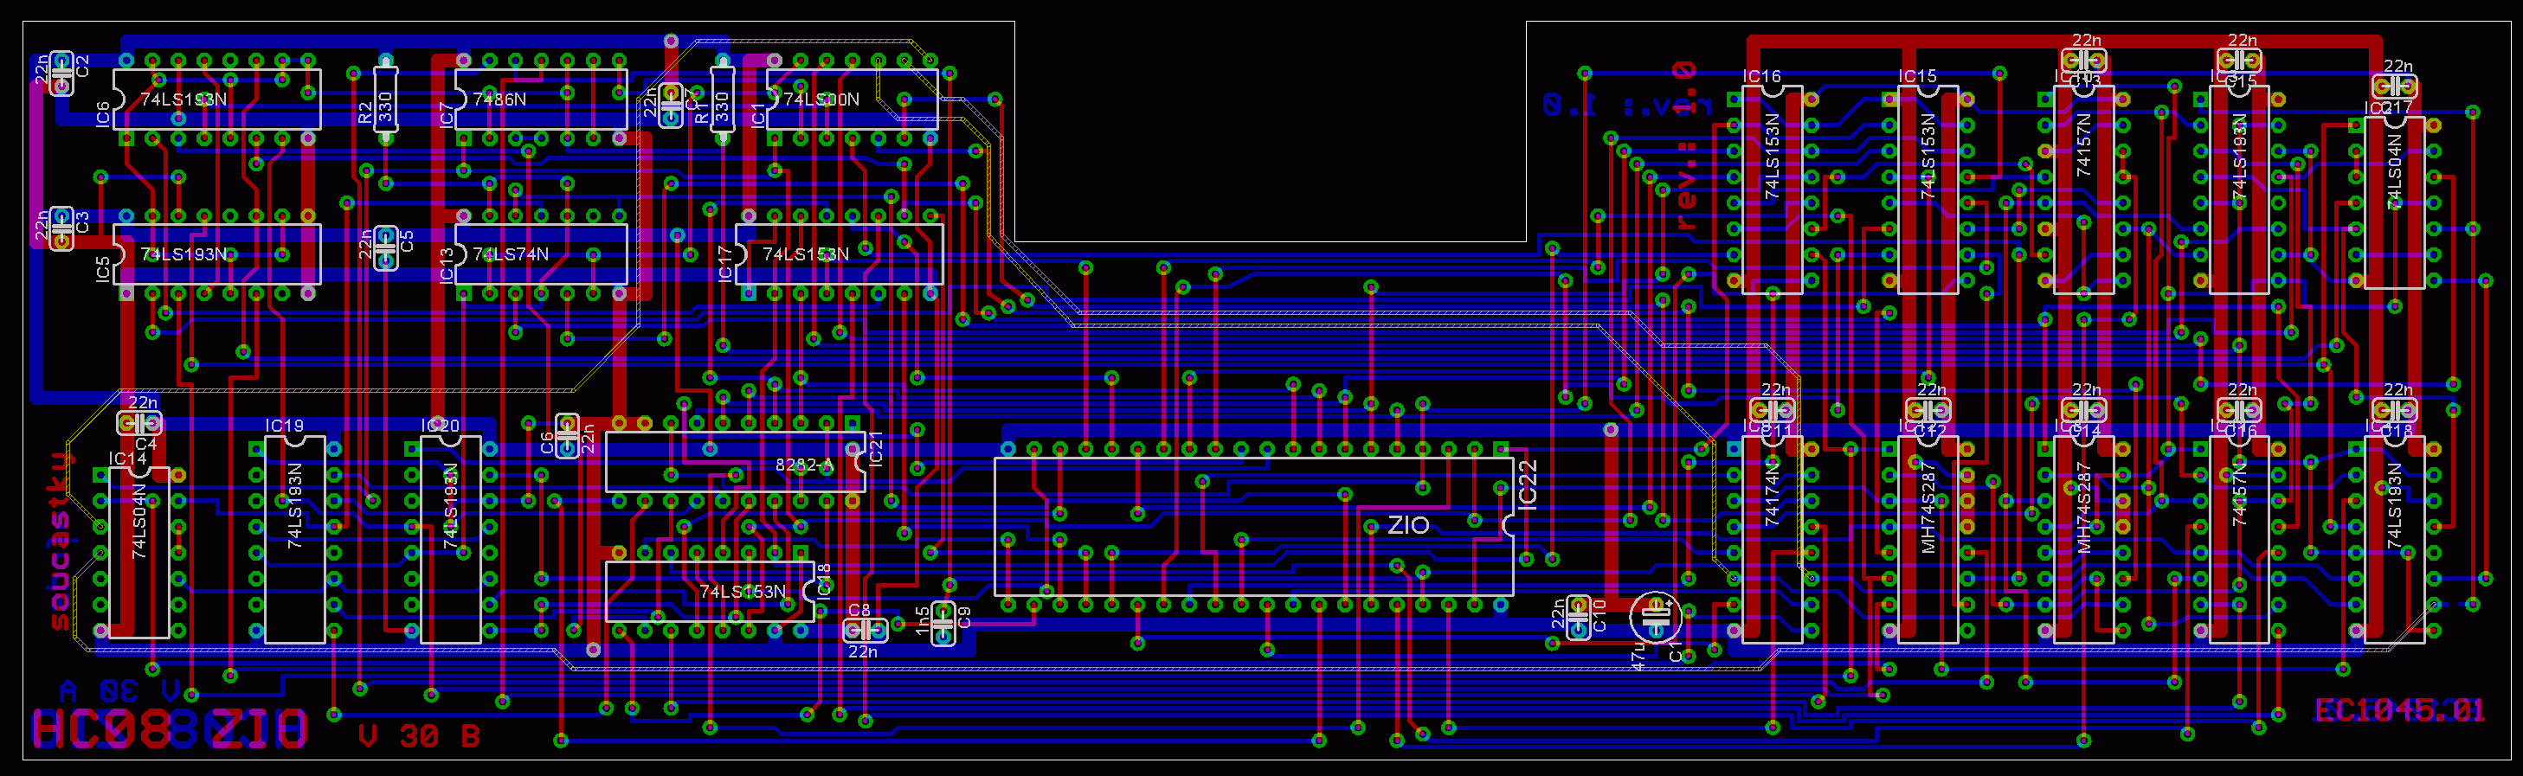
Task: Click the IC19 74LS193N chip
Action: [x=295, y=539]
